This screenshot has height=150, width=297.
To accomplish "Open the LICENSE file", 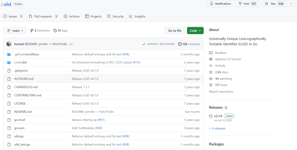I will point(20,104).
